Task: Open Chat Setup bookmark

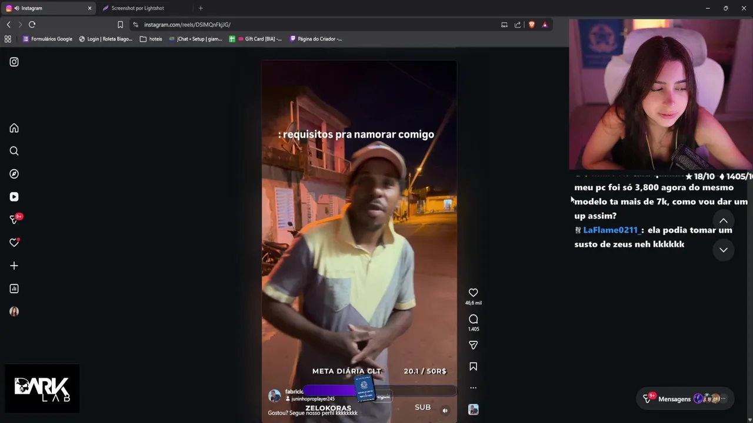Action: (x=195, y=39)
